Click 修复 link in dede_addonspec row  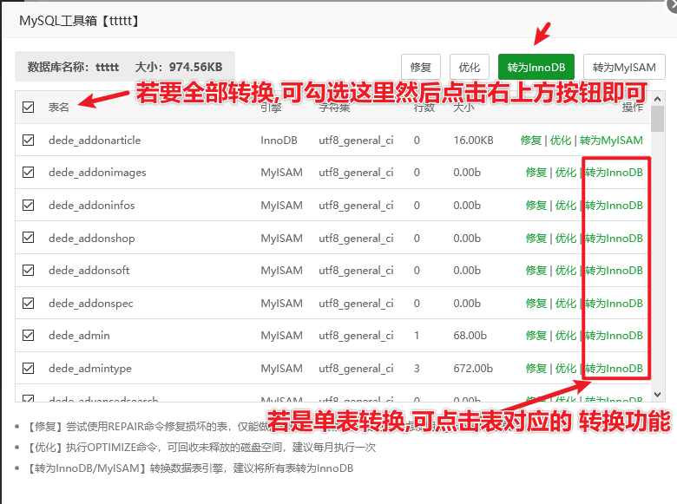(x=536, y=304)
